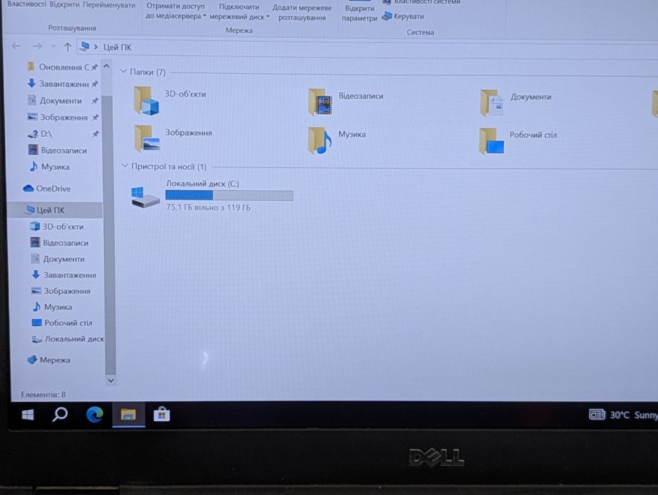Click the weather widget 30°C Sunny
The height and width of the screenshot is (495, 658).
click(623, 415)
